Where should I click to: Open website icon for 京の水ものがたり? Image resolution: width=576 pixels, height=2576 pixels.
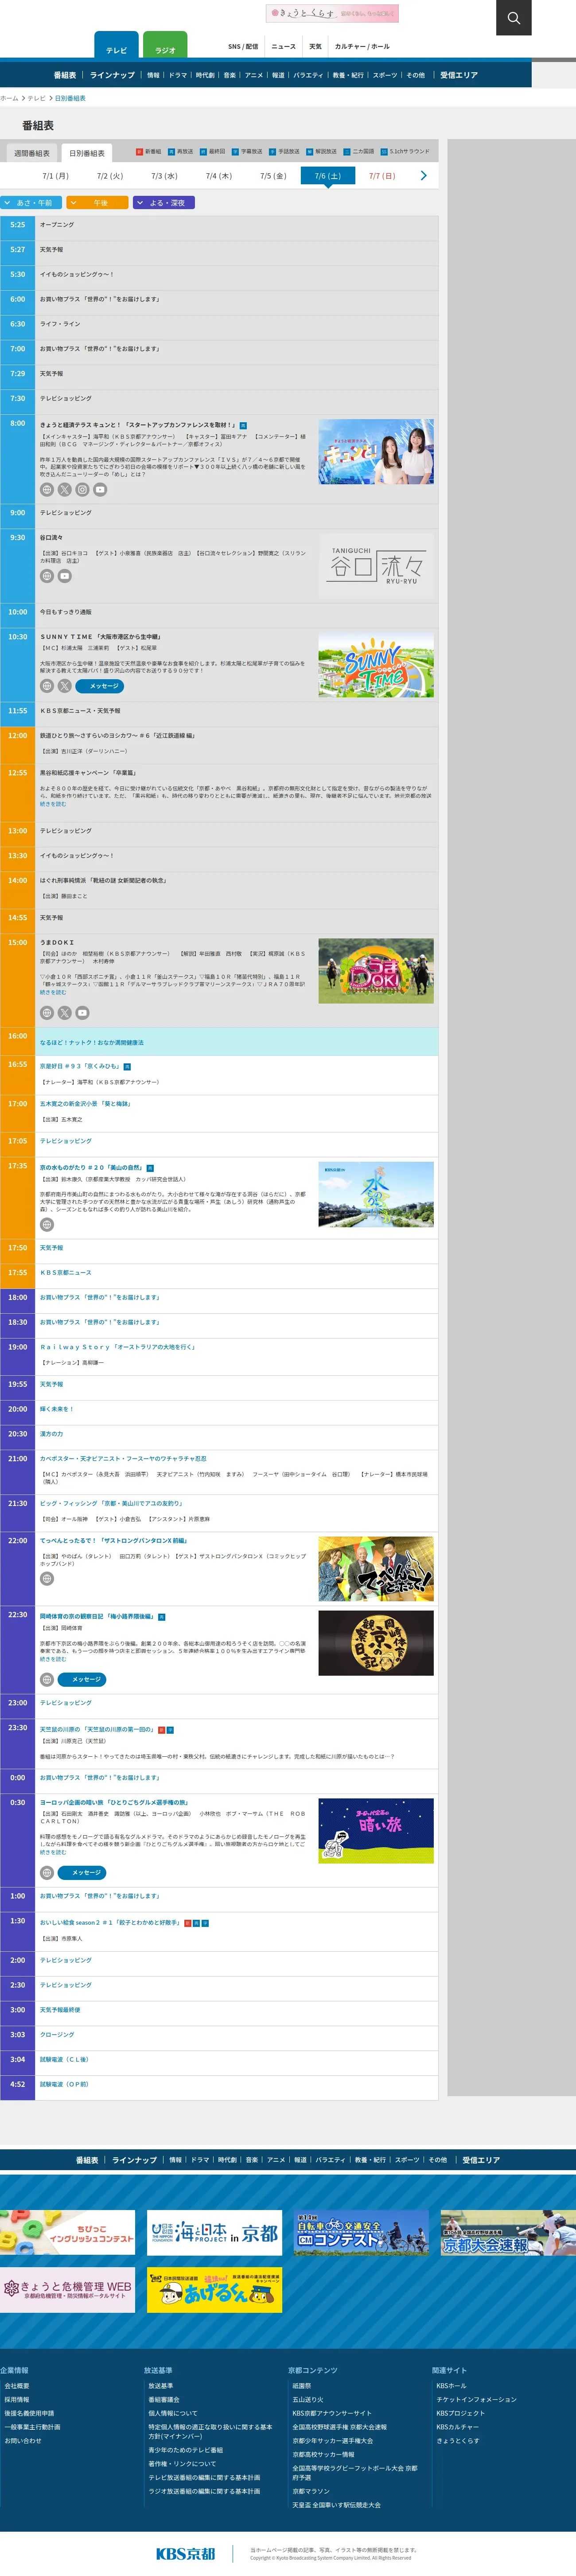47,1224
